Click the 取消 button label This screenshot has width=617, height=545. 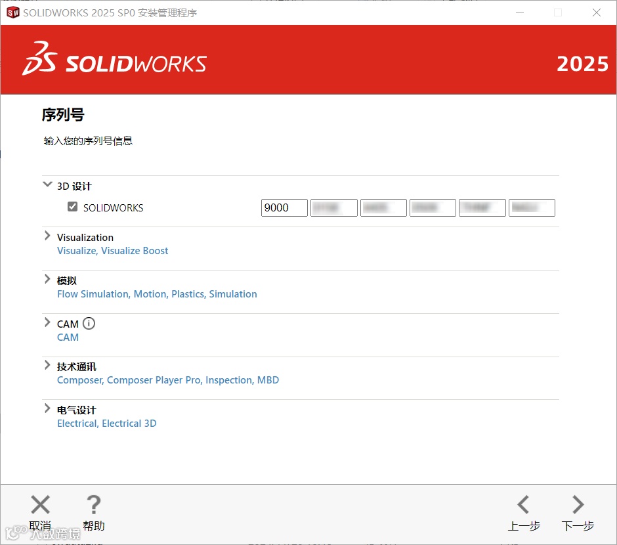40,526
